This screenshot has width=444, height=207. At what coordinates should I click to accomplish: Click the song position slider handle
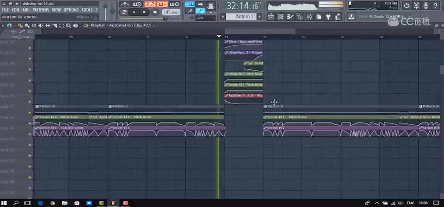(x=165, y=19)
